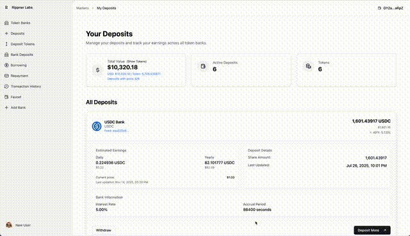
Task: Click the Share Amount 1,601.43917 value
Action: click(x=376, y=158)
